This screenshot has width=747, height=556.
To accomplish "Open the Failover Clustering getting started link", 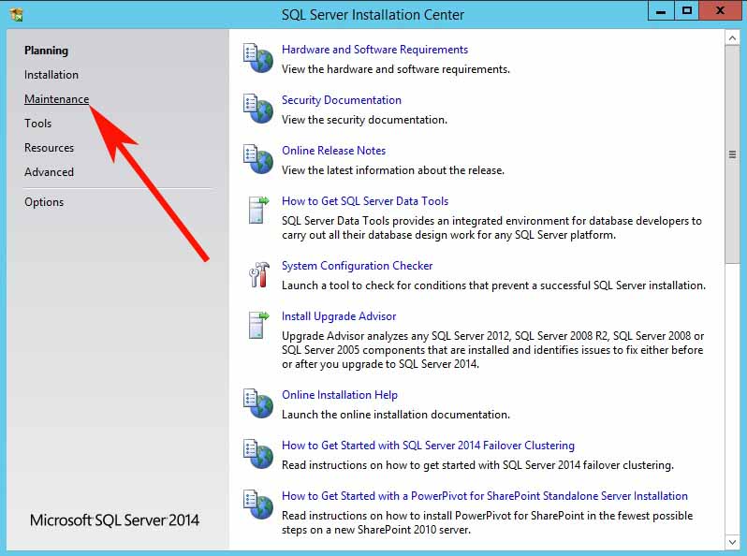I will pos(429,446).
